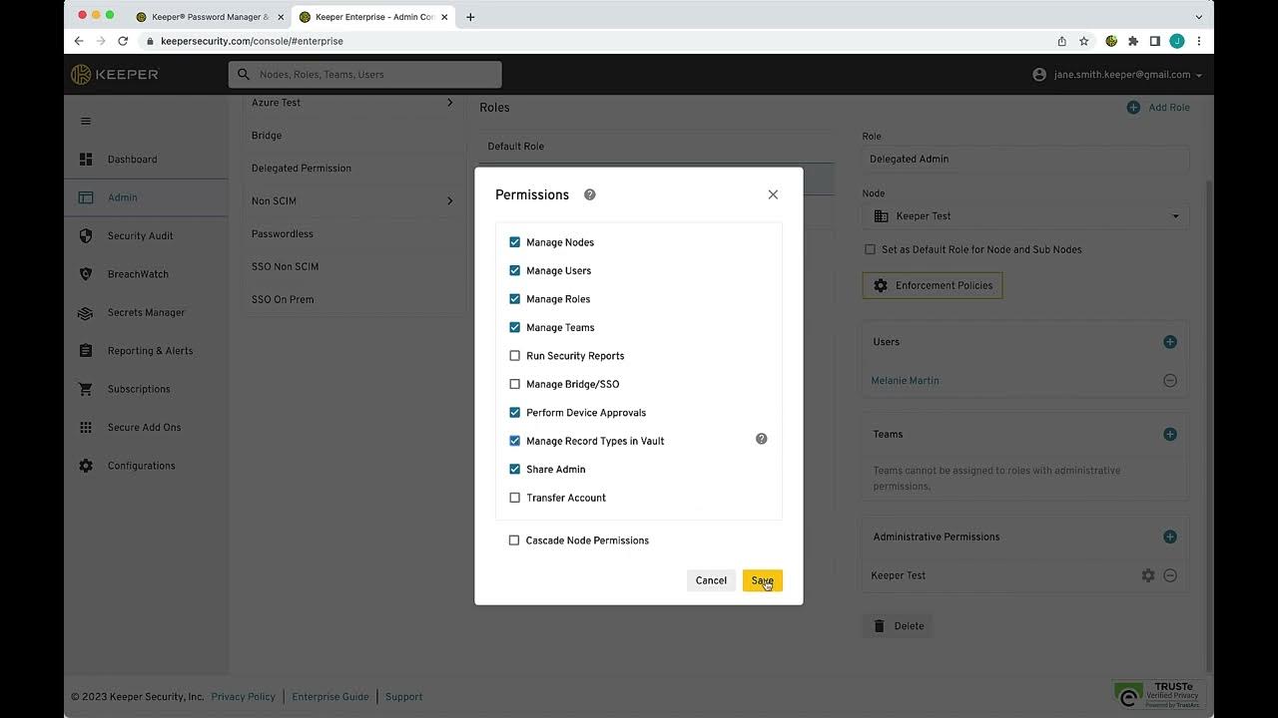Click the Reporting & Alerts icon
1278x718 pixels.
click(x=86, y=351)
